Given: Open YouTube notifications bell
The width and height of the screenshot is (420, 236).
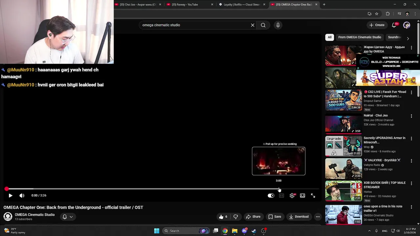Looking at the screenshot, I should pyautogui.click(x=394, y=25).
